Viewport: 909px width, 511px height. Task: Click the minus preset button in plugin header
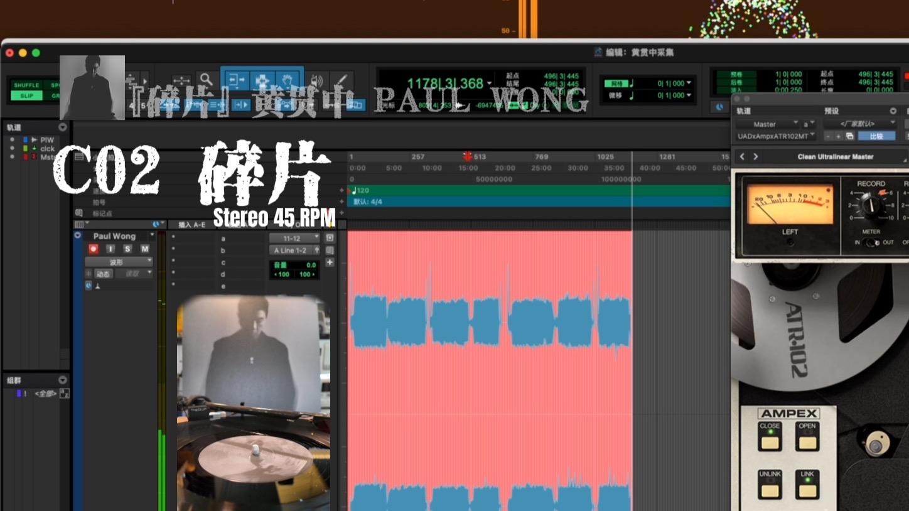pos(829,136)
